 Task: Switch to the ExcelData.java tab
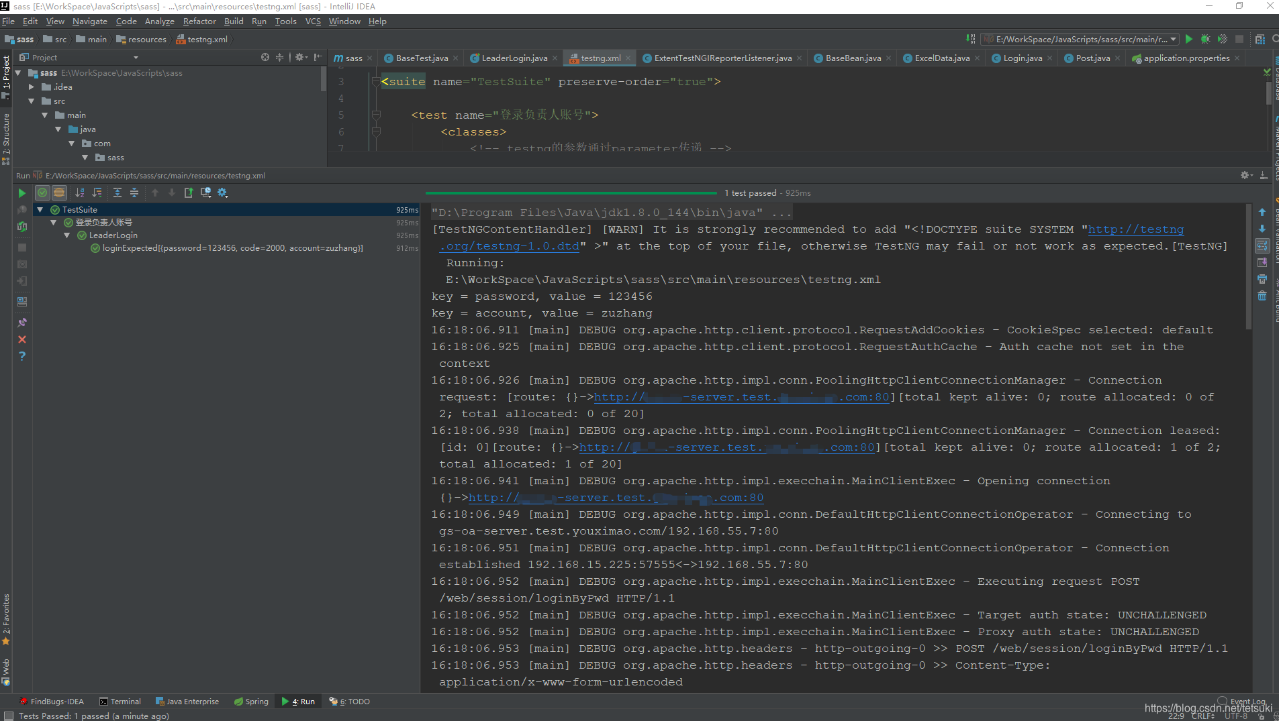pos(941,58)
